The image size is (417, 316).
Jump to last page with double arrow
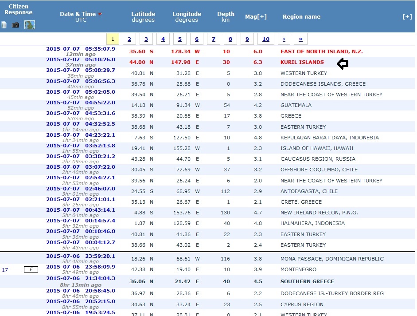[x=300, y=39]
